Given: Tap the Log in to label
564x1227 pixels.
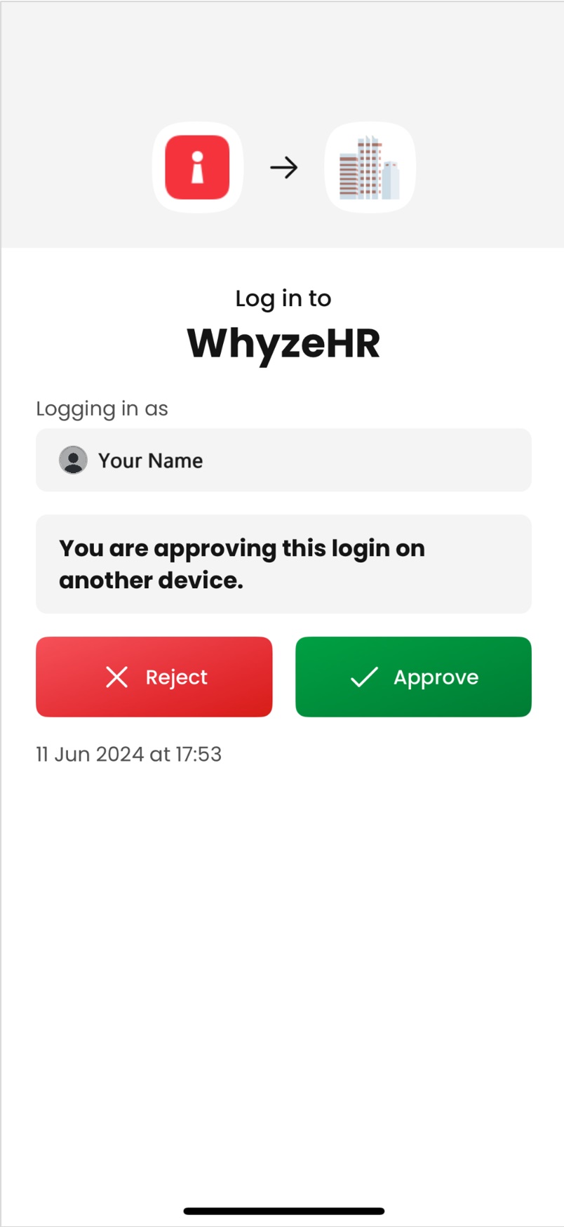Looking at the screenshot, I should click(283, 299).
